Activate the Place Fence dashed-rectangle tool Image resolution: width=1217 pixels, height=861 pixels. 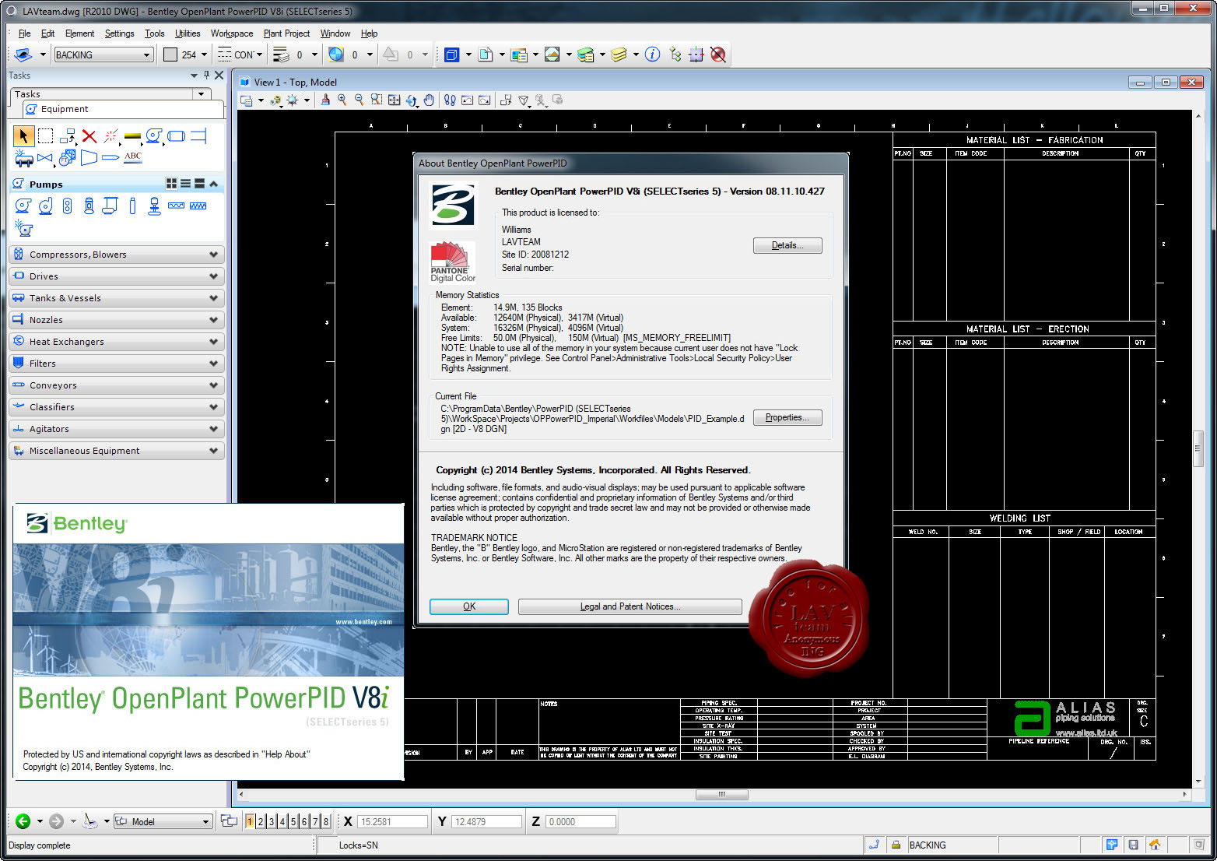point(46,136)
